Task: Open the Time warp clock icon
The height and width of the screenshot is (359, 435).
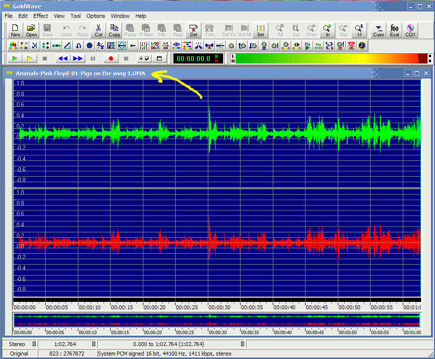Action: coord(362,46)
